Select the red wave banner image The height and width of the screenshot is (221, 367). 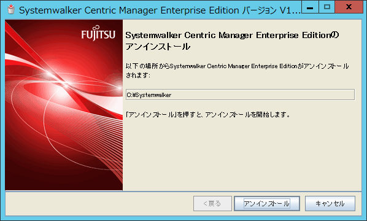[x=64, y=105]
